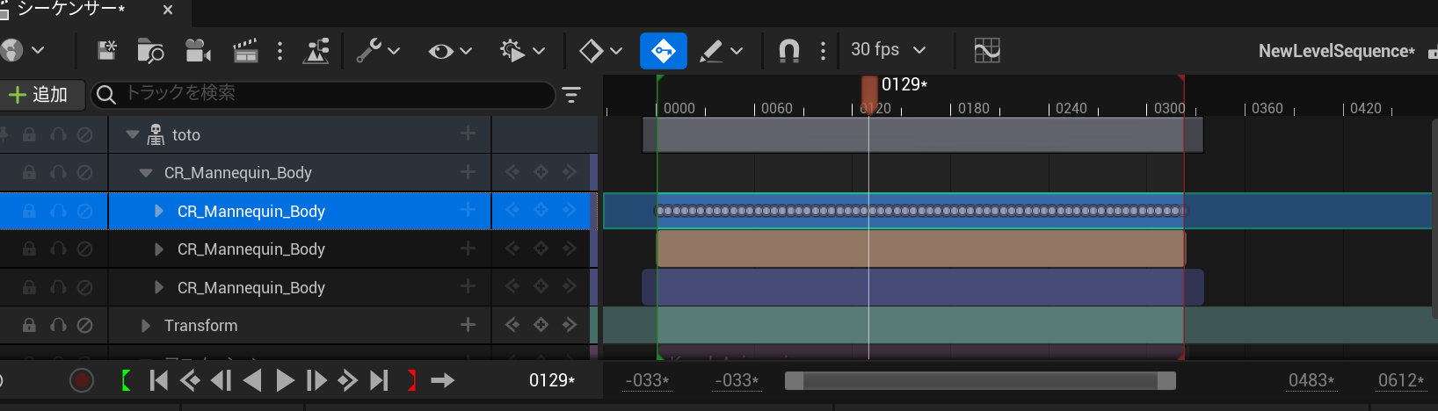The height and width of the screenshot is (411, 1438).
Task: Click the Play forward button
Action: [x=285, y=380]
